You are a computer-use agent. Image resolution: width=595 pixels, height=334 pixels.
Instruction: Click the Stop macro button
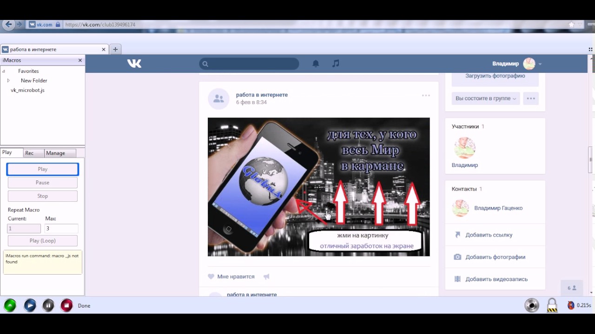click(43, 196)
